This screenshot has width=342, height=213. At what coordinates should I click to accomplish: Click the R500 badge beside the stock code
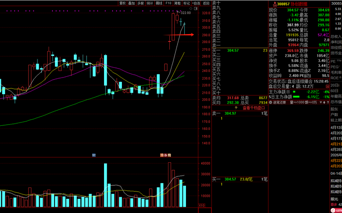tap(275, 3)
